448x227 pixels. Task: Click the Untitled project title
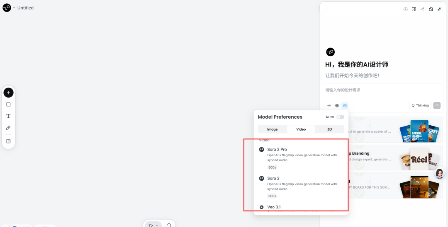tap(25, 8)
